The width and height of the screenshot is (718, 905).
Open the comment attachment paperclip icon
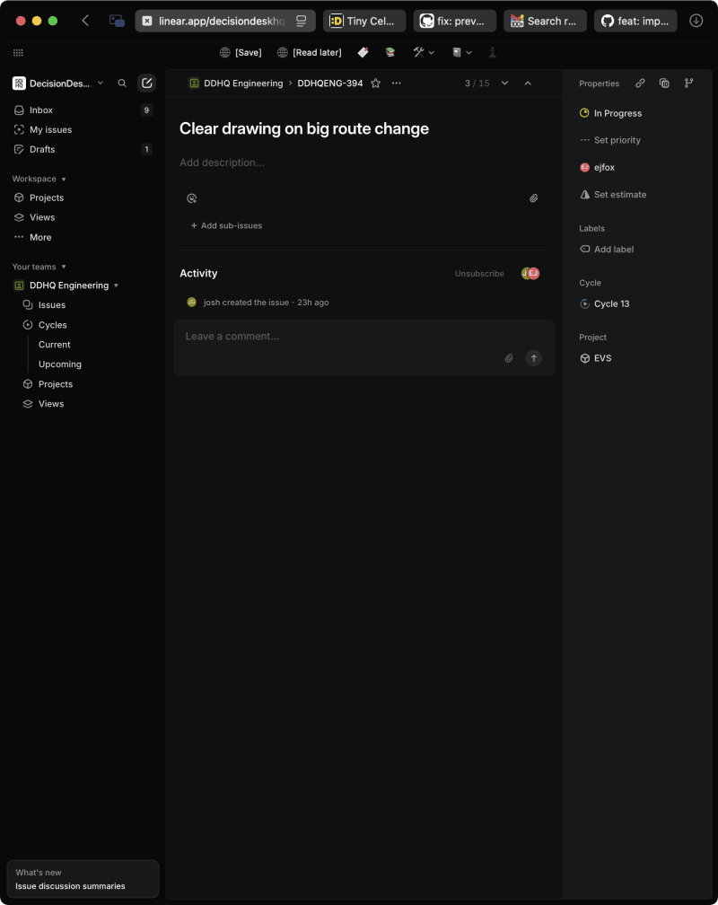508,357
